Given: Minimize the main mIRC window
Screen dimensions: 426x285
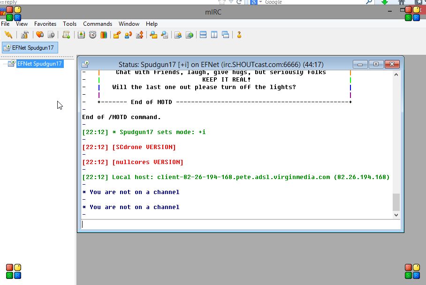Looking at the screenshot, I should point(390,11).
